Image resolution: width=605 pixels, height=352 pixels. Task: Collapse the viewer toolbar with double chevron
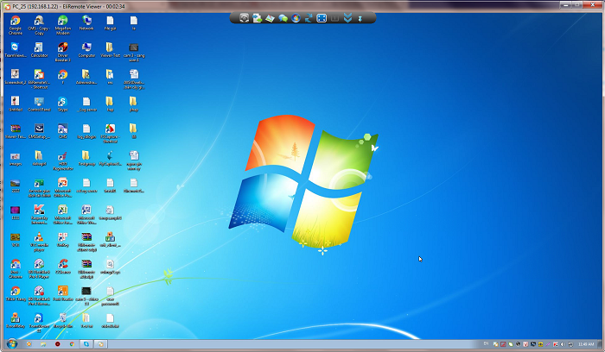pyautogui.click(x=347, y=18)
